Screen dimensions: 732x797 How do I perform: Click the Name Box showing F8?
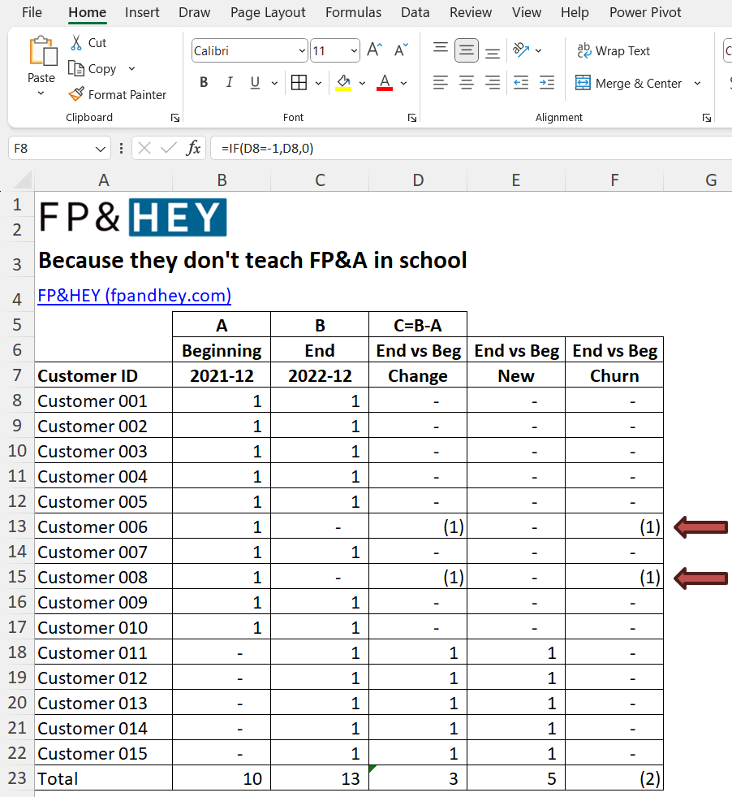[51, 149]
